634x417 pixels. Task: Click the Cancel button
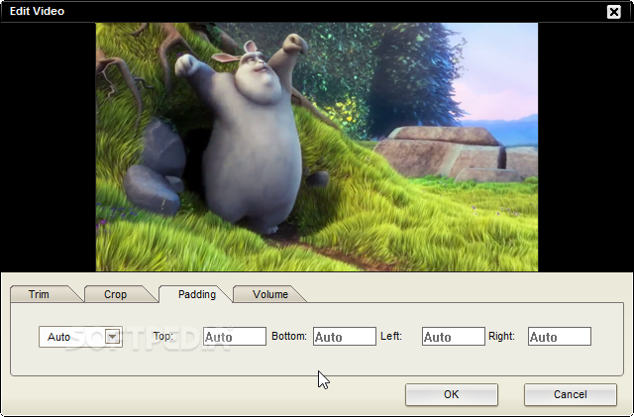571,394
